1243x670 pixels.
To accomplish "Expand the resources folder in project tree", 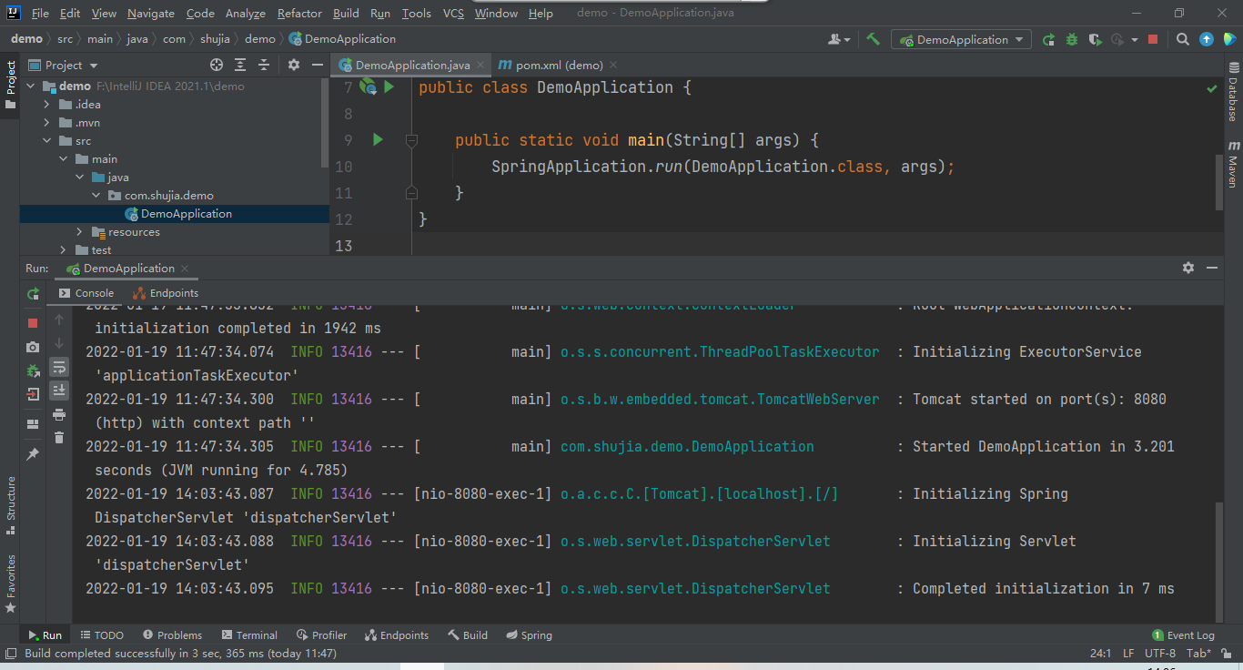I will (x=80, y=232).
